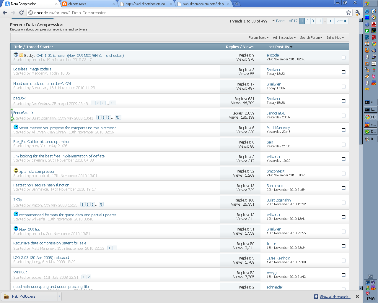The image size is (378, 303).
Task: Expand the Forum Tools dropdown
Action: (258, 38)
